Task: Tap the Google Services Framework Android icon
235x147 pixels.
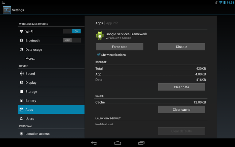Action: point(100,36)
